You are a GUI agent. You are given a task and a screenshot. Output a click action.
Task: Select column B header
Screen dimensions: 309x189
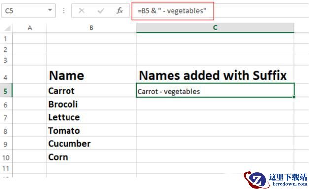[x=91, y=28]
